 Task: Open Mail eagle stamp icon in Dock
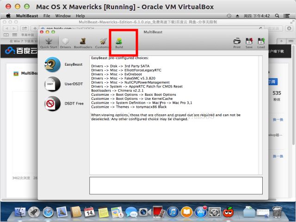point(62,212)
